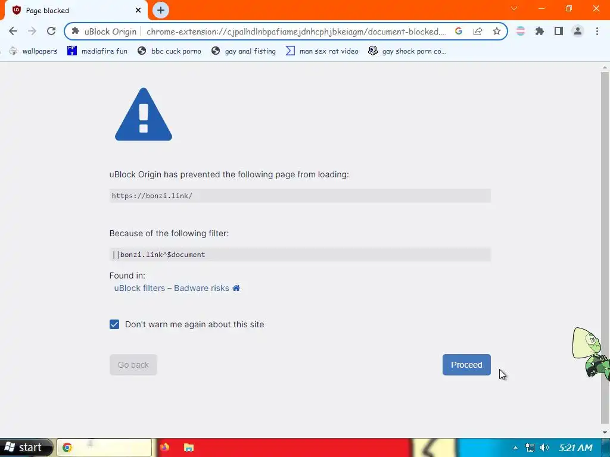Open the wallpapers bookmark
Viewport: 610px width, 457px height.
click(x=33, y=51)
